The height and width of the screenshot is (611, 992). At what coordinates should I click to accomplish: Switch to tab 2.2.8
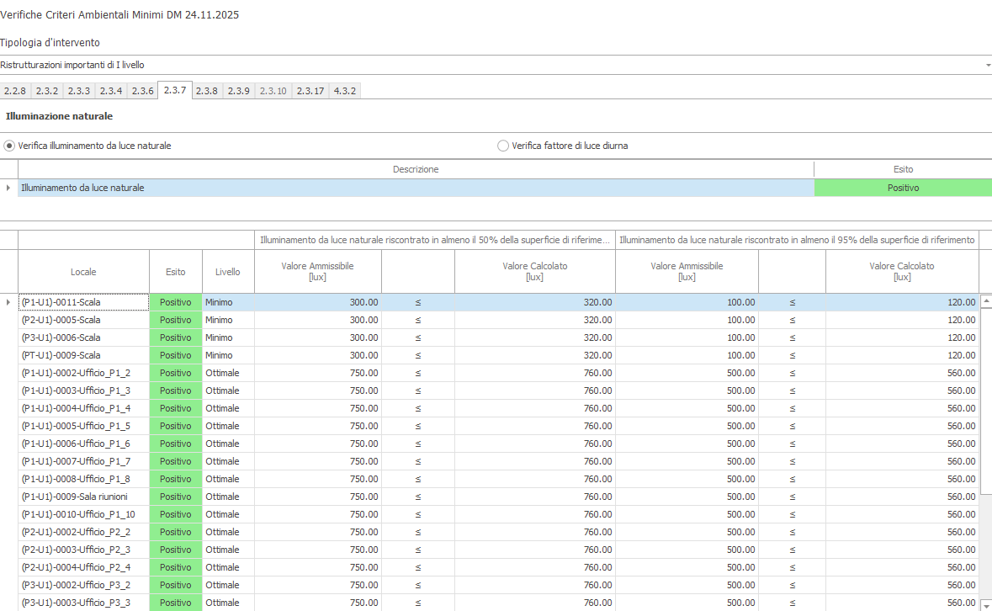(15, 91)
